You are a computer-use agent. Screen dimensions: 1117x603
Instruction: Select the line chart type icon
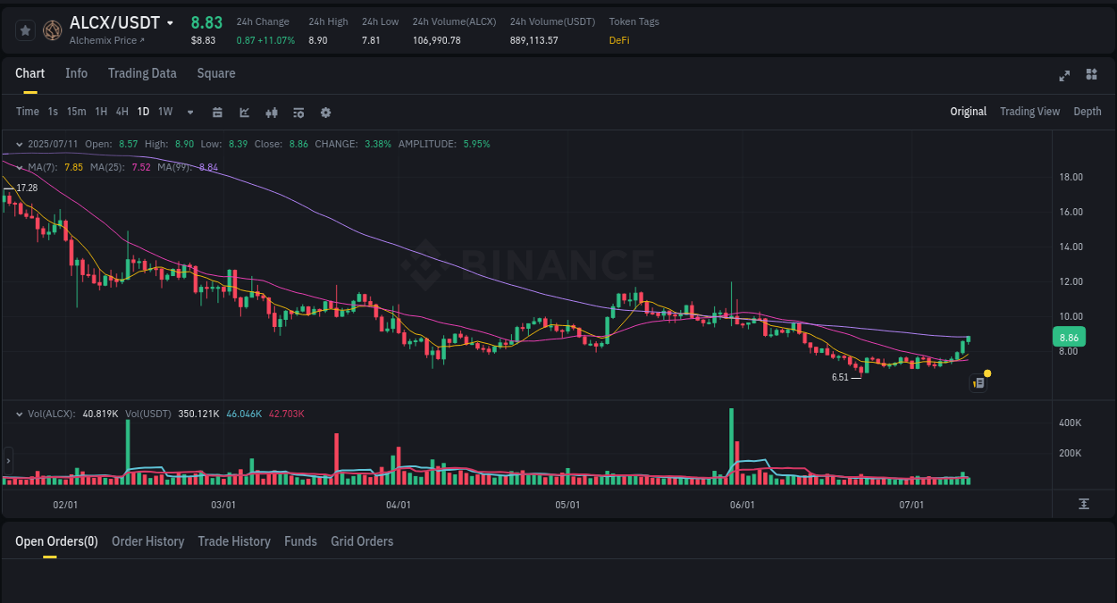pyautogui.click(x=244, y=112)
